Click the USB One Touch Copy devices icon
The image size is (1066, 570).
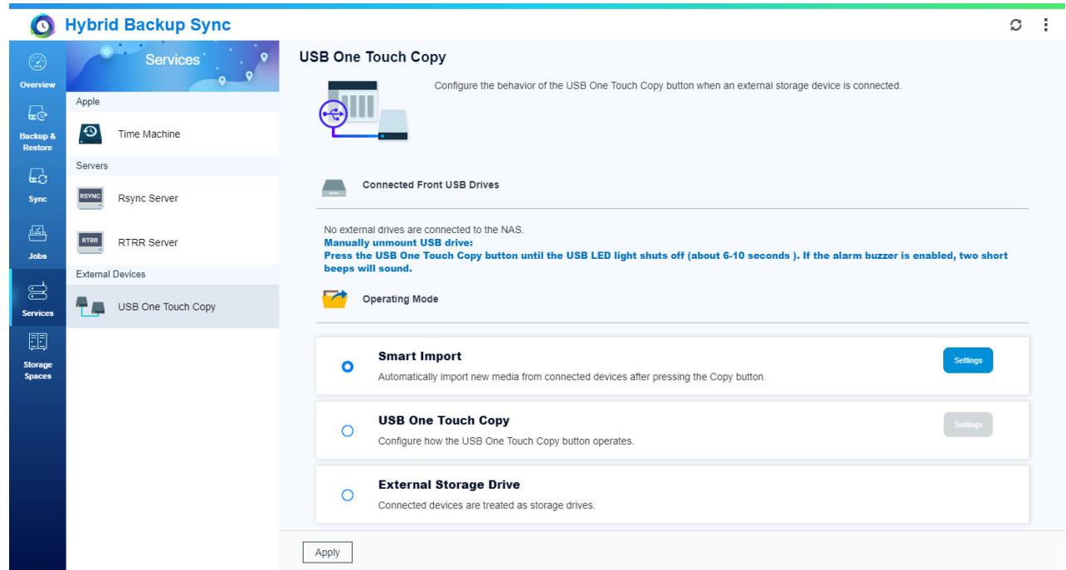tap(90, 306)
